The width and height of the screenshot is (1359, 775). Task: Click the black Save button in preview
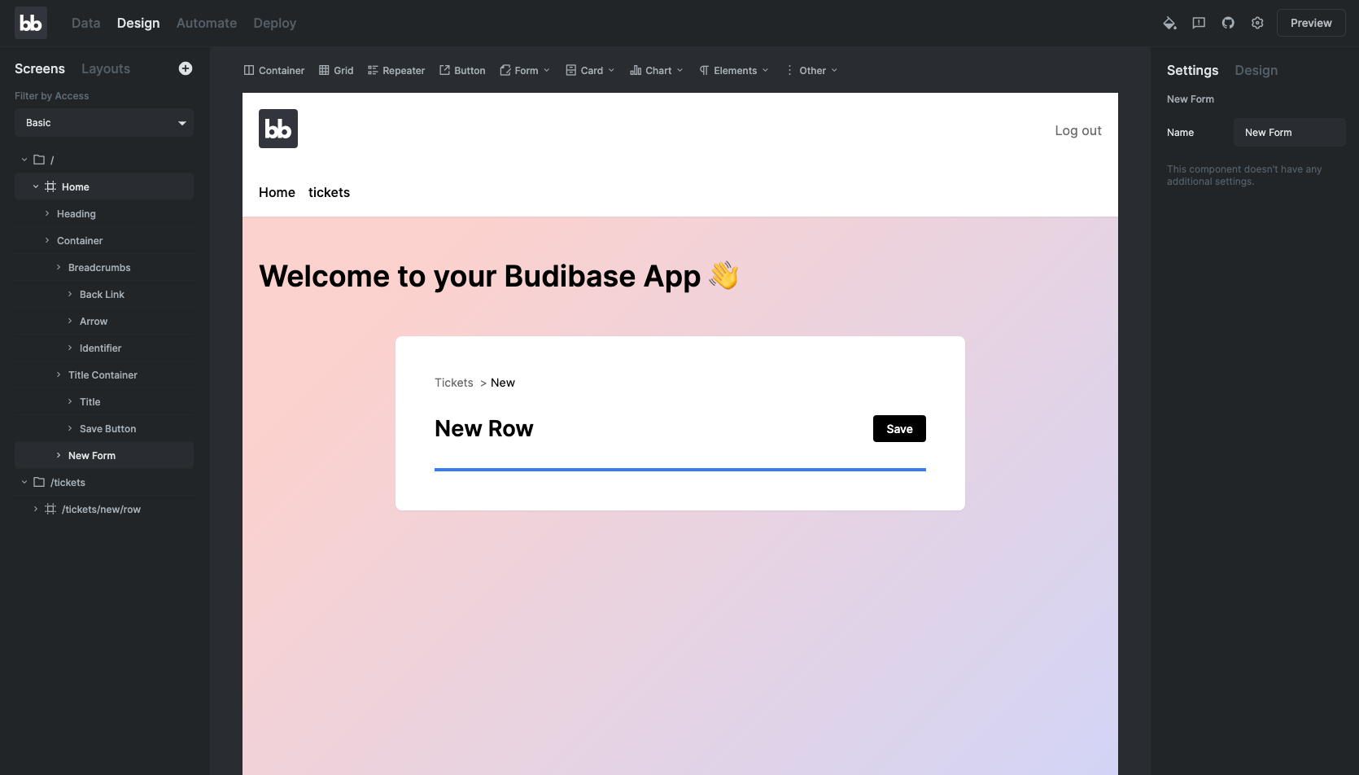pyautogui.click(x=899, y=429)
